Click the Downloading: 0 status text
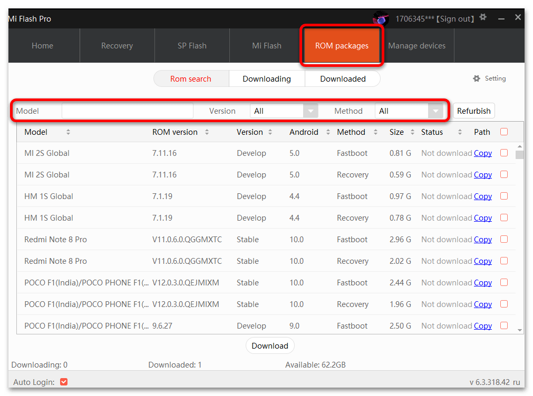The image size is (533, 396). [40, 365]
